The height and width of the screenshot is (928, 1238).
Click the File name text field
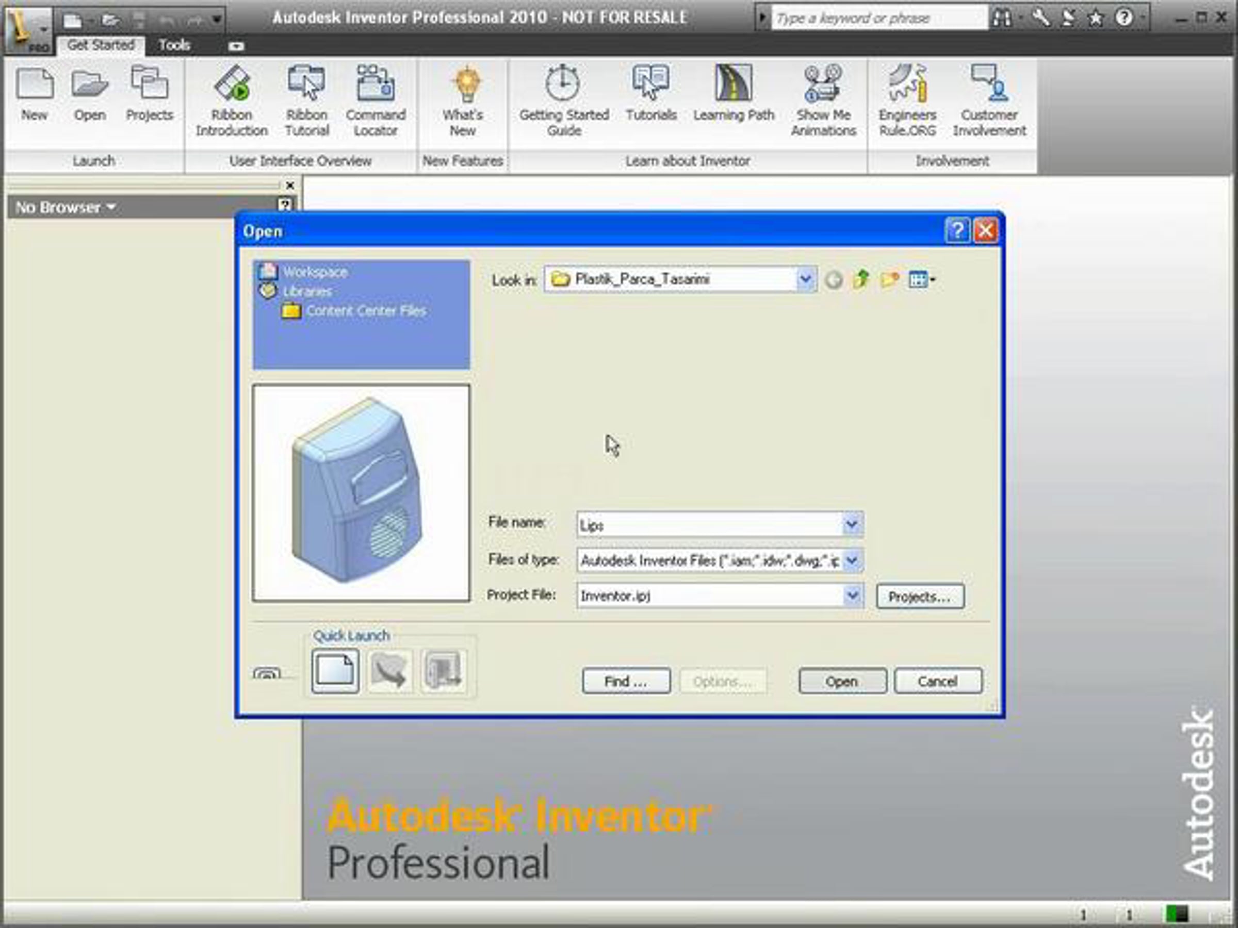click(x=710, y=525)
